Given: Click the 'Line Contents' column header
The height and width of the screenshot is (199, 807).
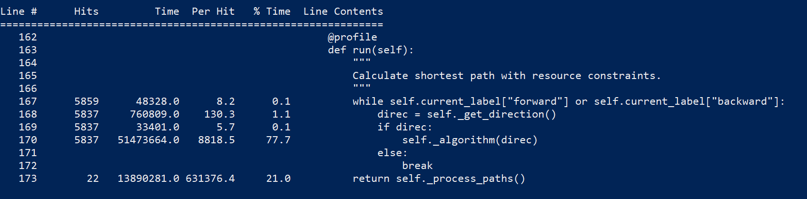Looking at the screenshot, I should [343, 11].
